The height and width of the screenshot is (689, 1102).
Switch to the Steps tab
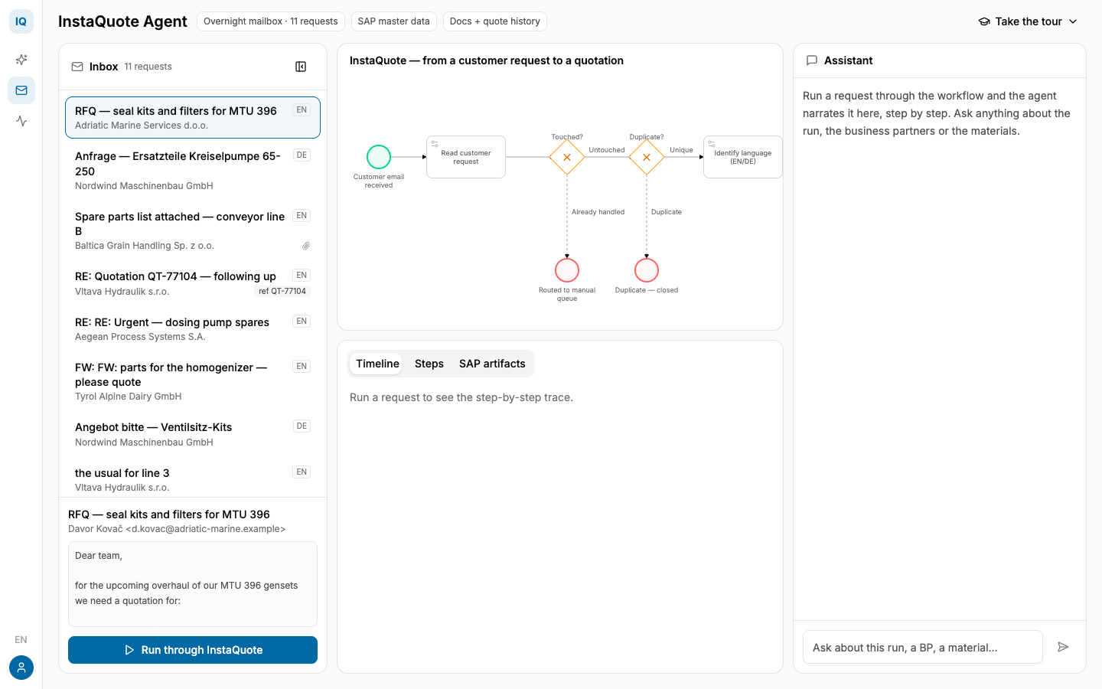(429, 364)
